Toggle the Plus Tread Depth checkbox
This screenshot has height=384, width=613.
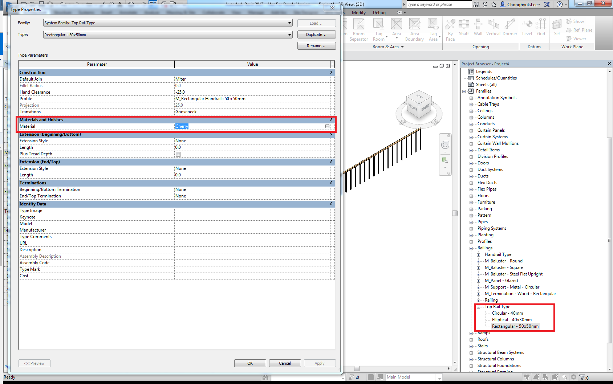pyautogui.click(x=178, y=154)
